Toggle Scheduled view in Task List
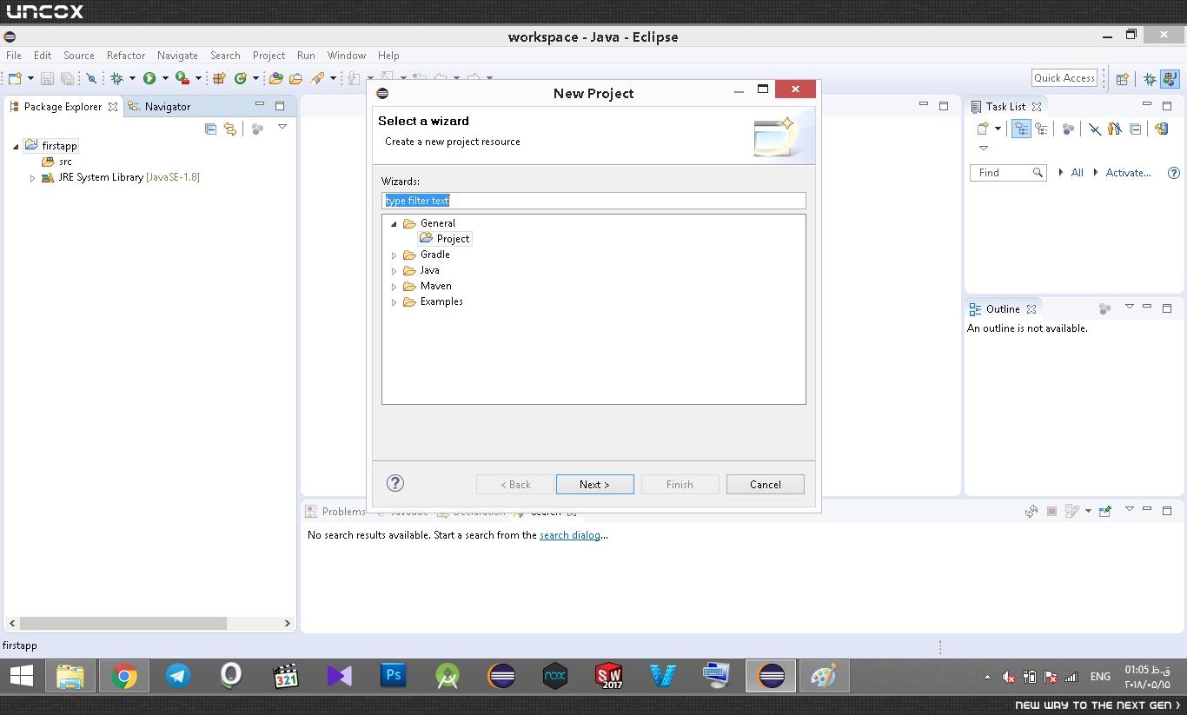1187x715 pixels. 1041,129
